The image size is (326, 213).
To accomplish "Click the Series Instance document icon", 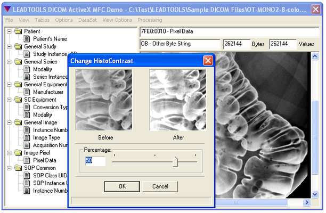I will 27,77.
